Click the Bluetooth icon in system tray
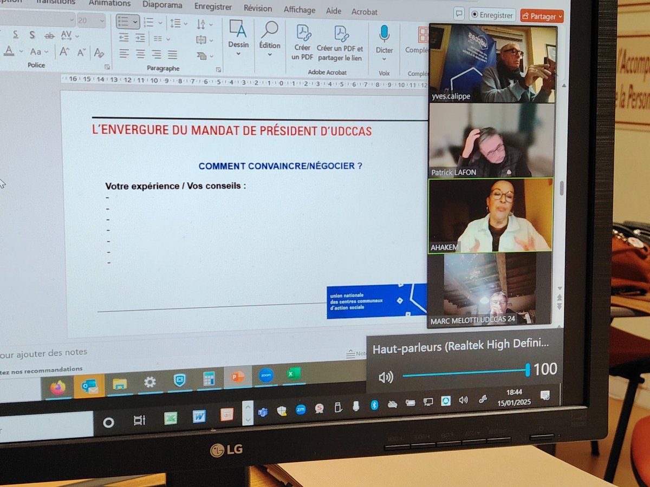The height and width of the screenshot is (487, 650). pyautogui.click(x=374, y=405)
